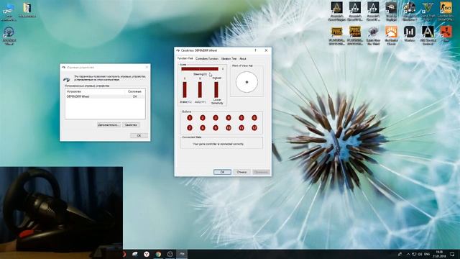
Task: Open the Function Test tab
Action: coord(185,58)
